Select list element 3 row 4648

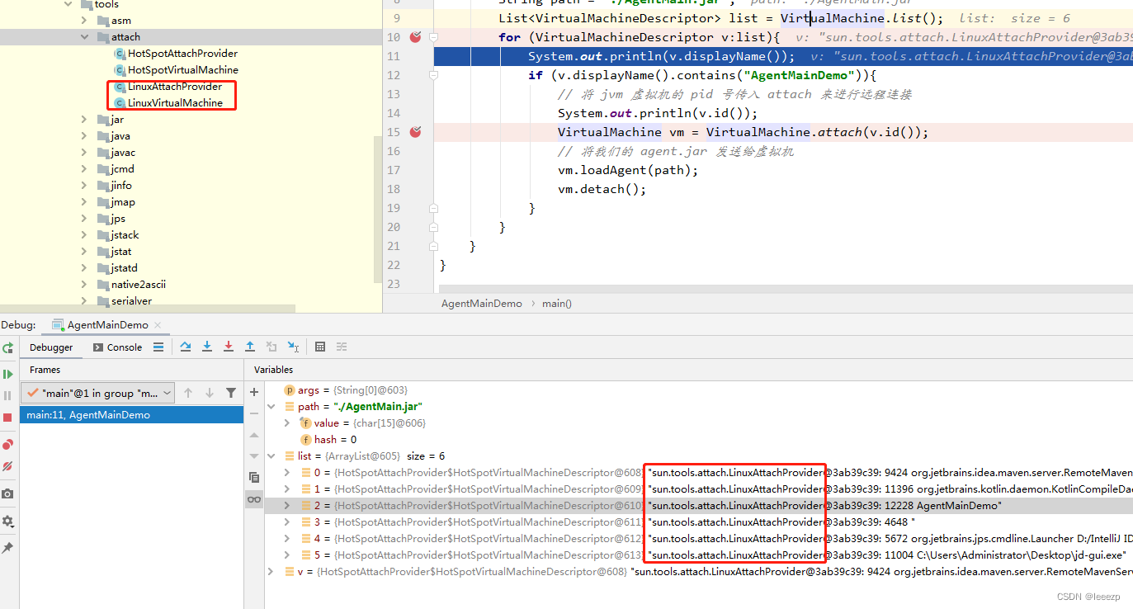click(698, 522)
